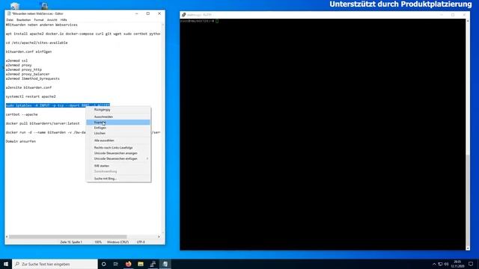Click the line 'Domain ansurfen'

coord(21,141)
